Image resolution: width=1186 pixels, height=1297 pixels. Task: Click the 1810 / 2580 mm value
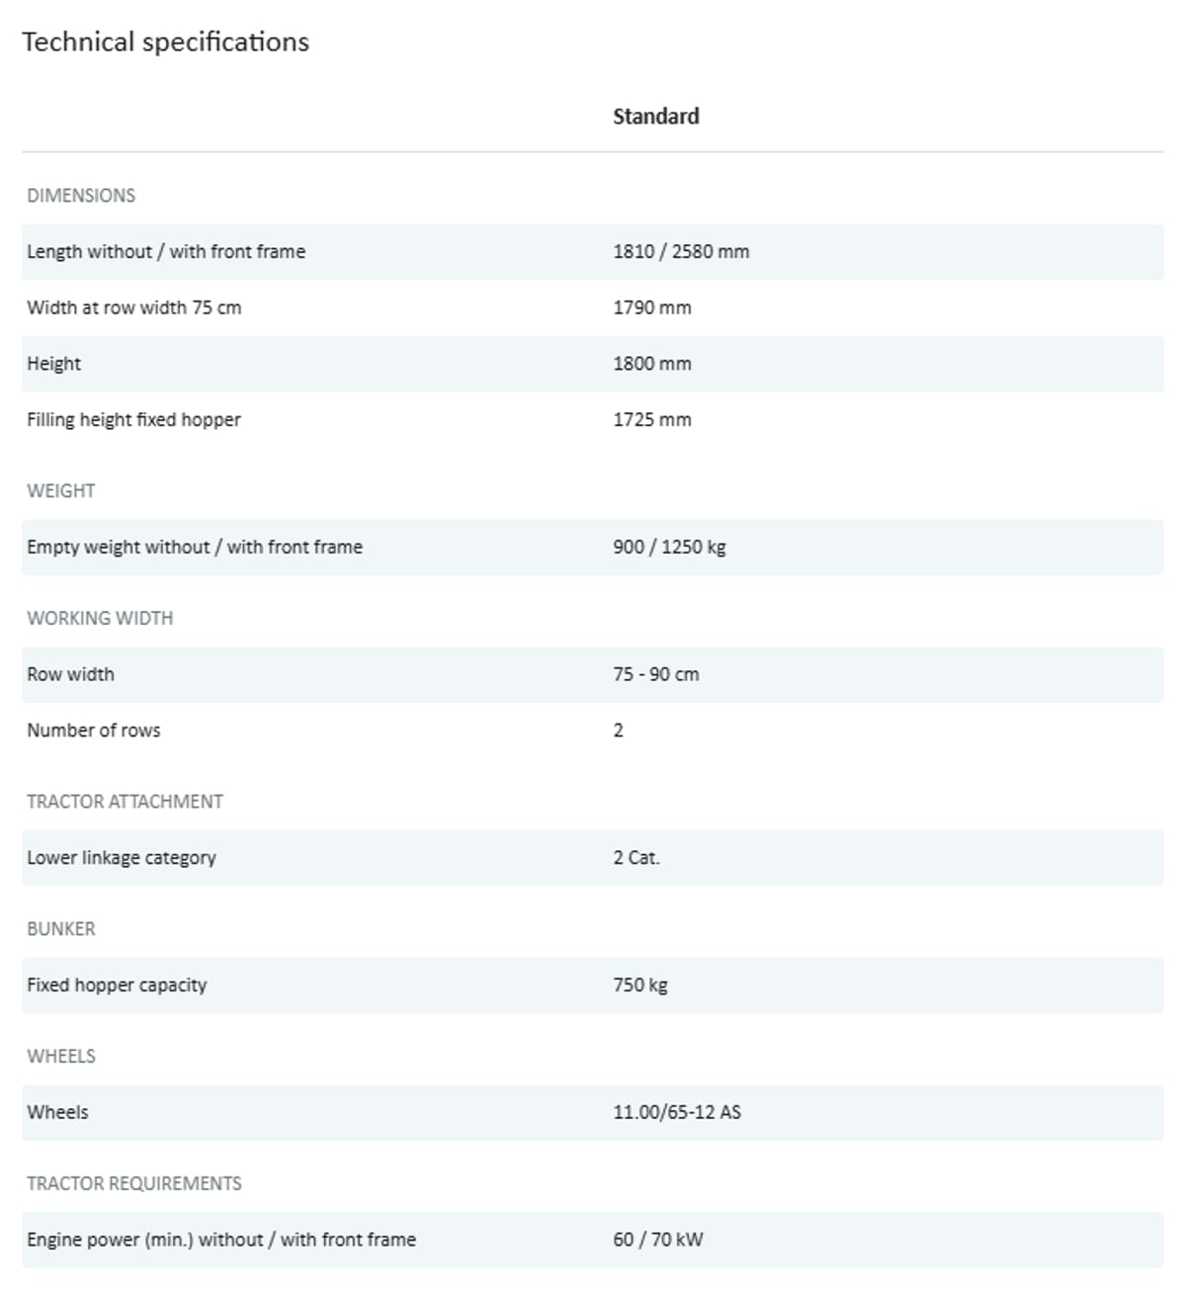pos(680,252)
